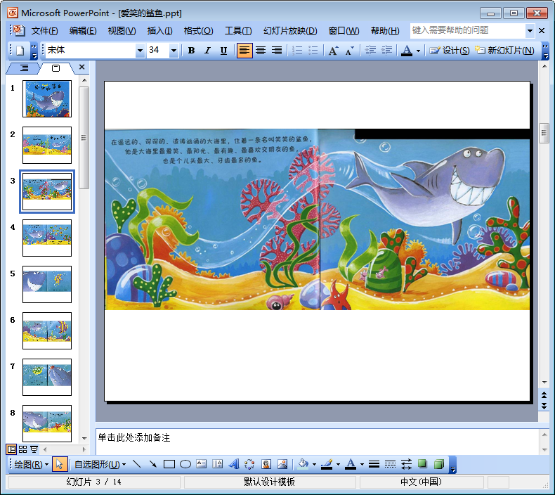Select slide 5 thumbnail
This screenshot has height=495, width=555.
coord(47,284)
